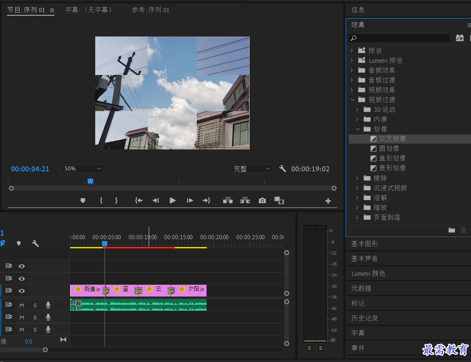Expand the 溶解 folder
The image size is (471, 362).
point(357,198)
